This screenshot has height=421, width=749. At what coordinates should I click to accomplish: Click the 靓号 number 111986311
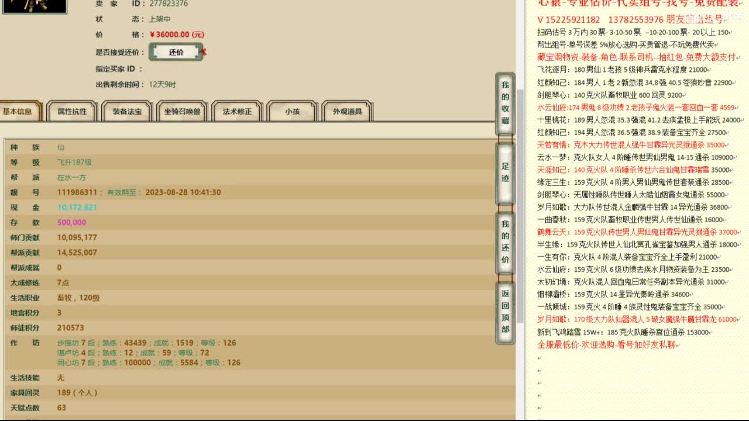click(77, 192)
